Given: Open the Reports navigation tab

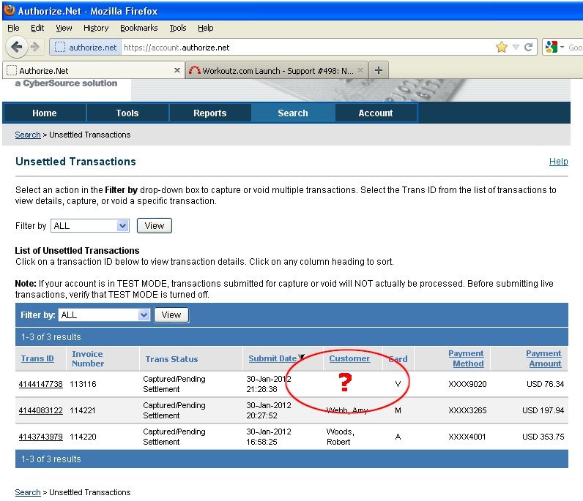Looking at the screenshot, I should click(x=209, y=113).
